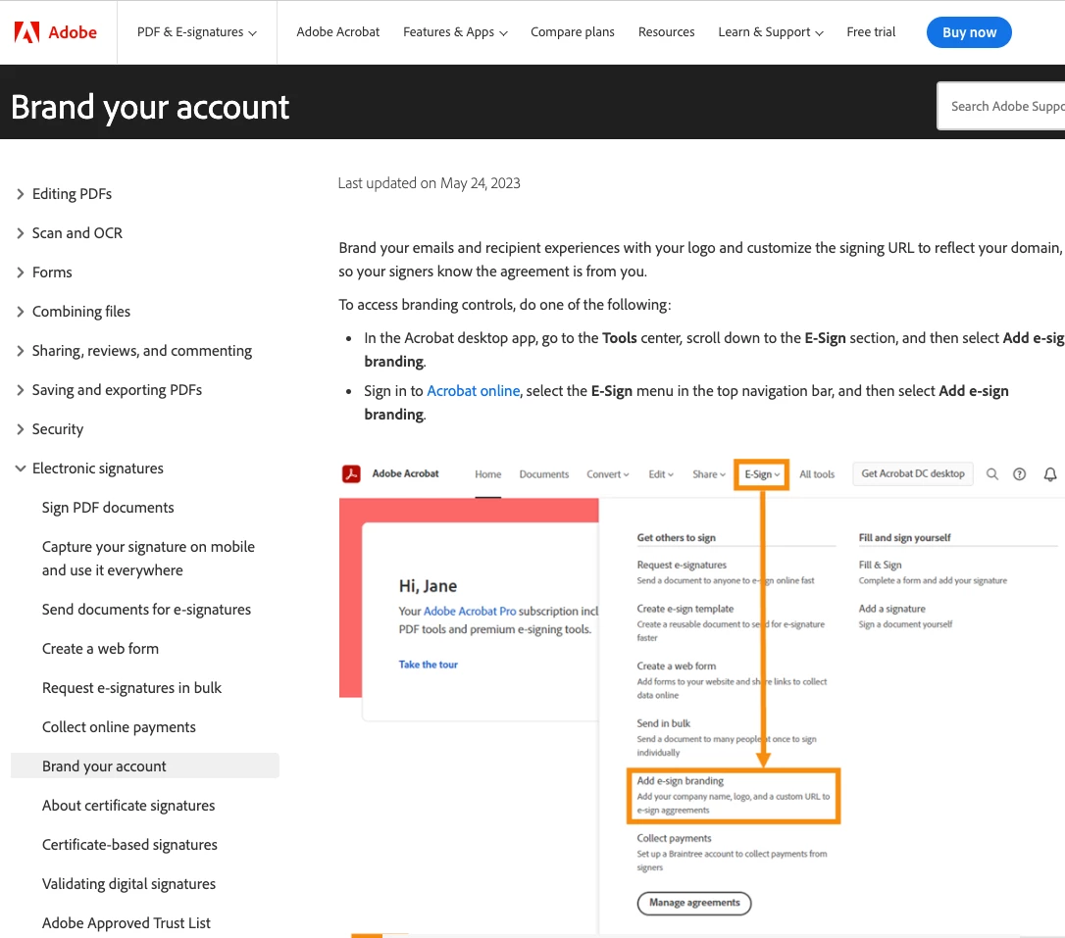The height and width of the screenshot is (938, 1065).
Task: Open Create a web form sidebar link
Action: click(100, 649)
